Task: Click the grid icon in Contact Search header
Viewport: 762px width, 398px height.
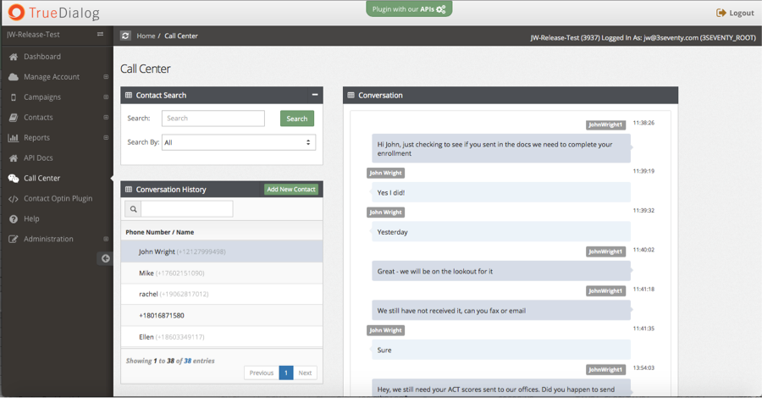Action: pos(129,95)
